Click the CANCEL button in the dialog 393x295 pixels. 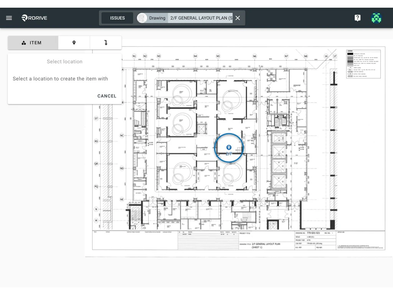point(107,96)
